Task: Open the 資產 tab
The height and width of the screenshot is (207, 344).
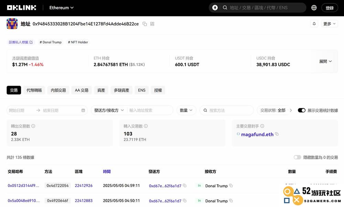Action: (101, 90)
